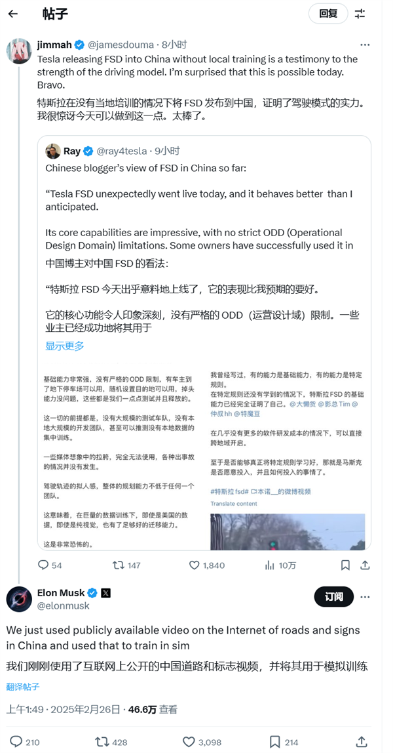
Task: Open more options for jimmah's post
Action: click(x=365, y=45)
